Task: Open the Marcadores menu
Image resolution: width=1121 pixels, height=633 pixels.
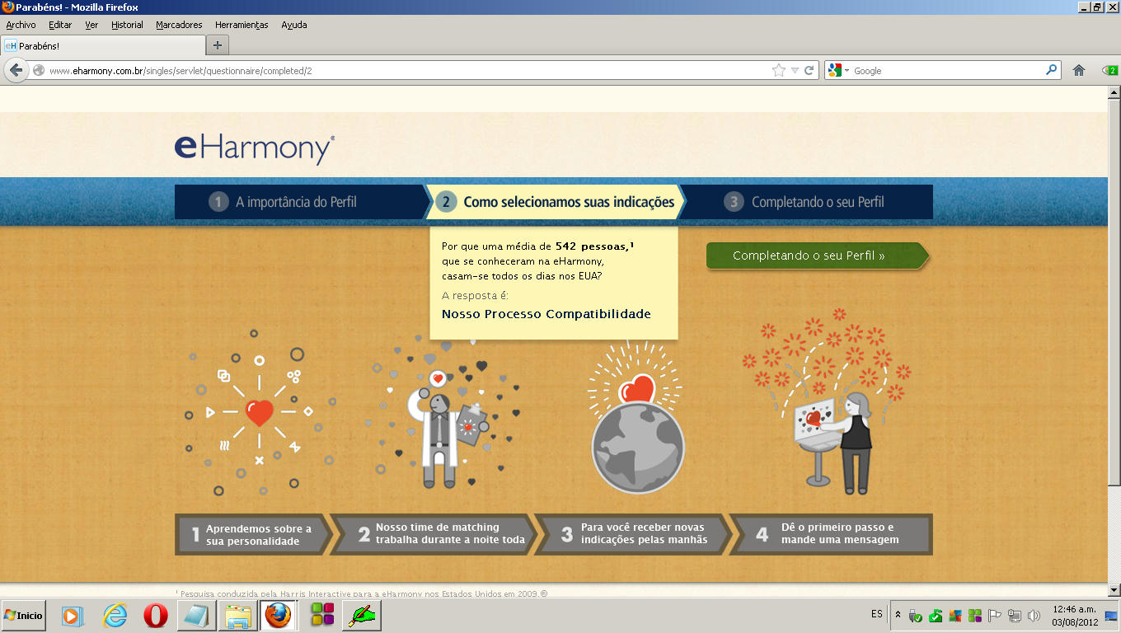Action: [179, 25]
